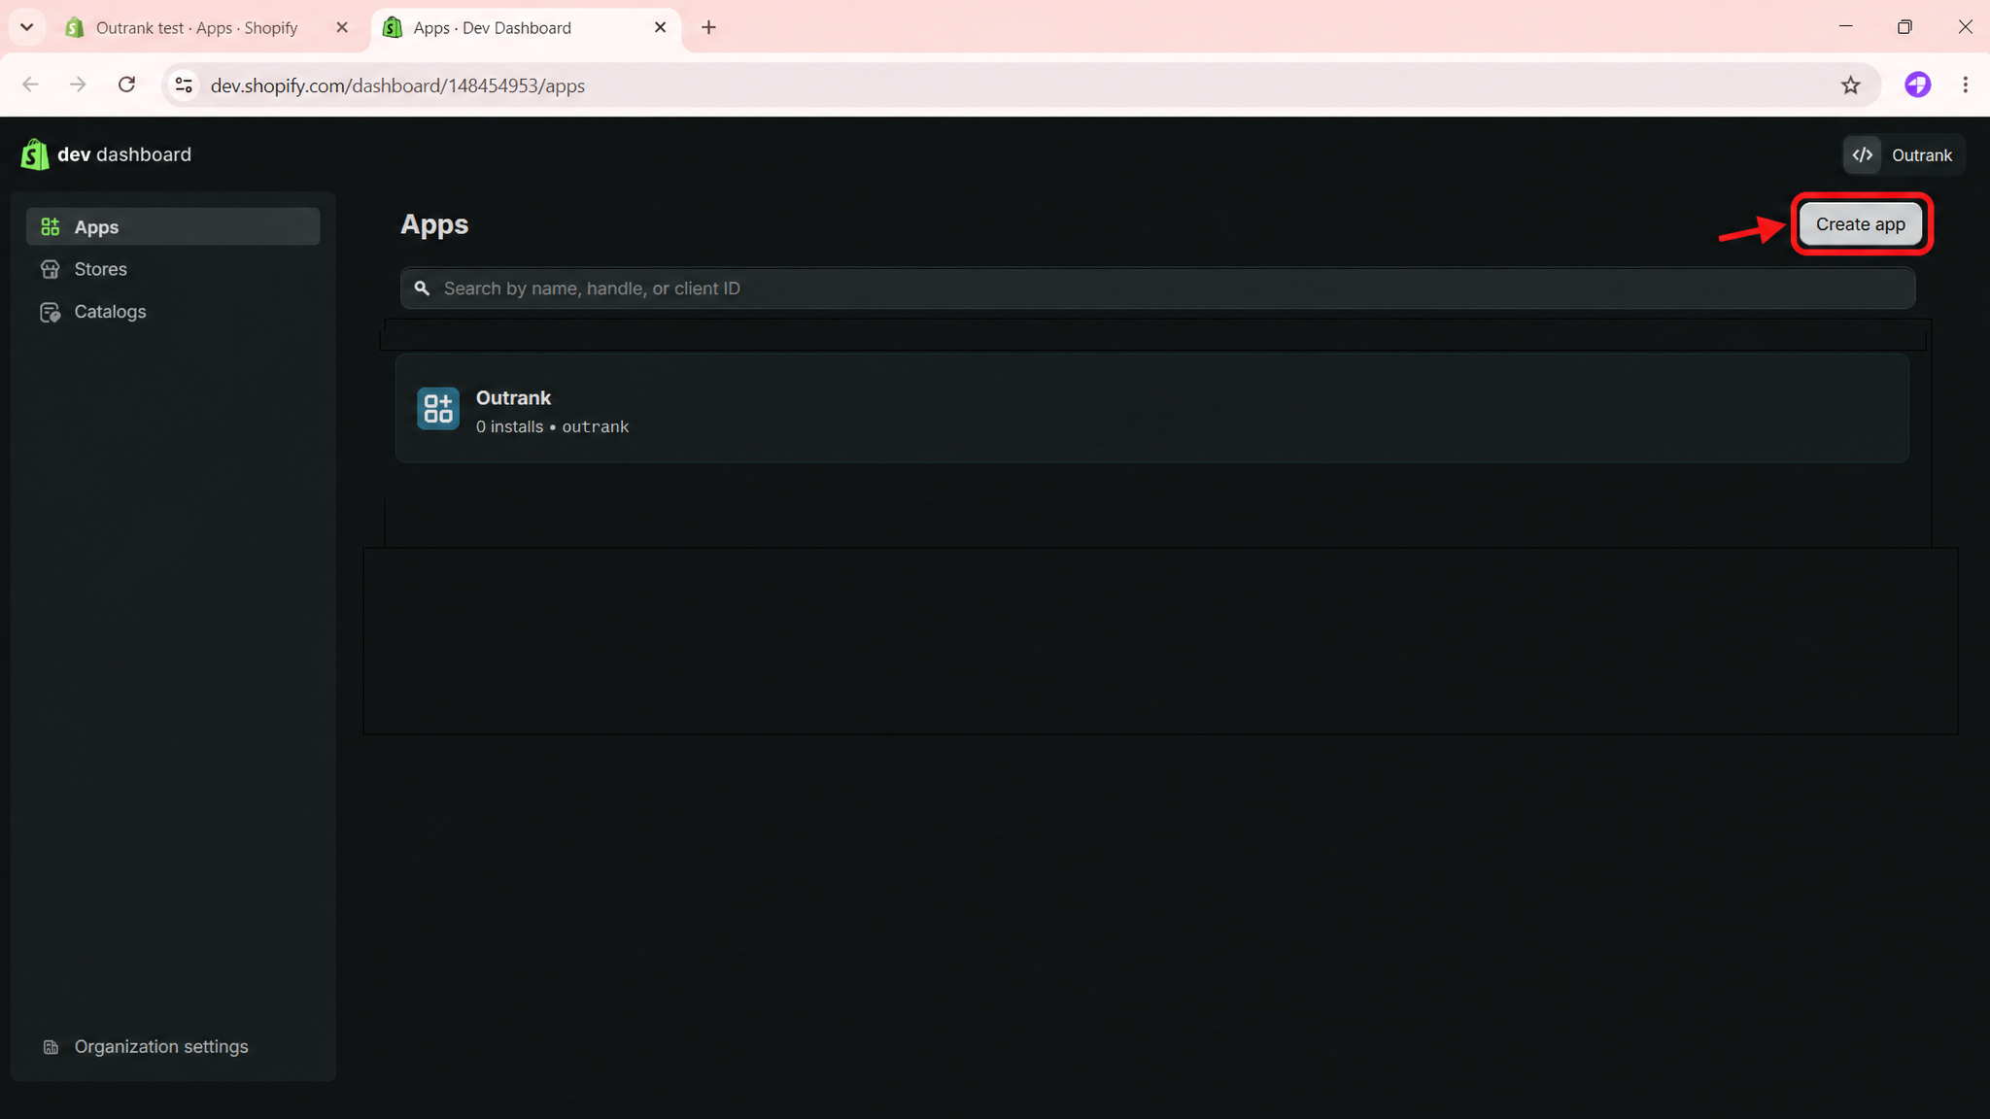Screen dimensions: 1990x1119
Task: Open the Outrank organization switcher
Action: [1904, 155]
